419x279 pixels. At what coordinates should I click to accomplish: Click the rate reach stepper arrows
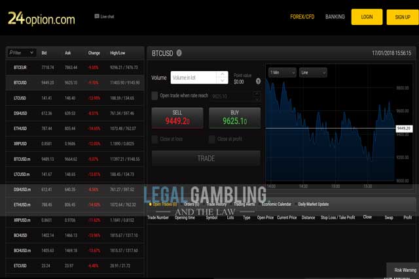coord(257,96)
